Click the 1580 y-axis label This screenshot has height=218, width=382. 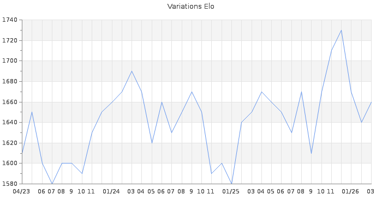click(10, 184)
